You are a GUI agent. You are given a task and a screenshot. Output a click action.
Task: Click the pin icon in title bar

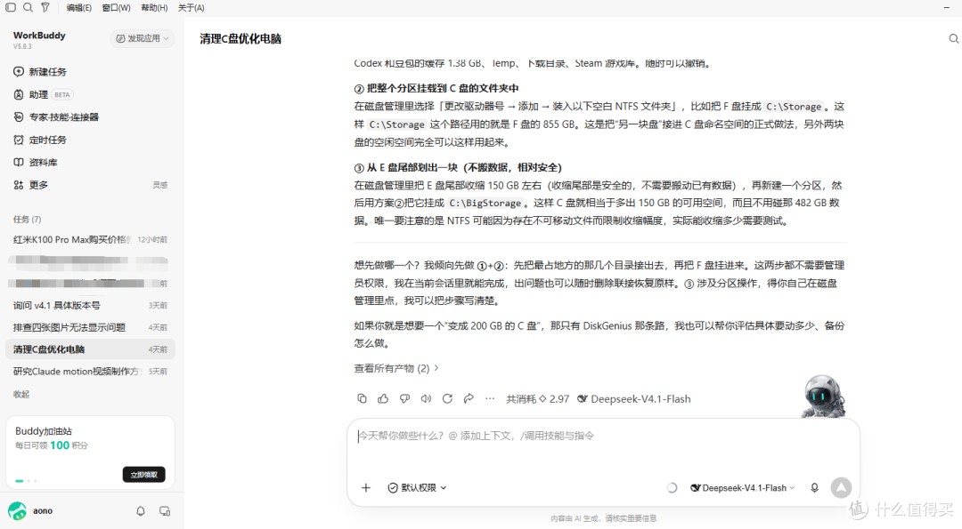coord(45,7)
